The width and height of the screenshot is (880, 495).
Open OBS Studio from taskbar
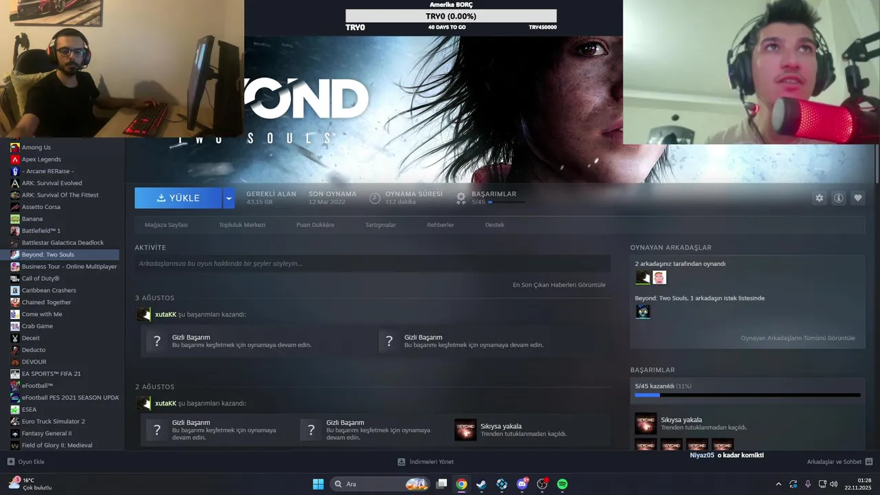pyautogui.click(x=542, y=484)
